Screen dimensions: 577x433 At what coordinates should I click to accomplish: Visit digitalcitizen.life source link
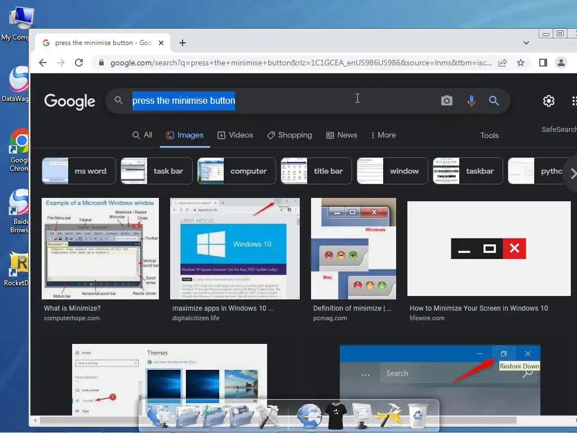[196, 318]
